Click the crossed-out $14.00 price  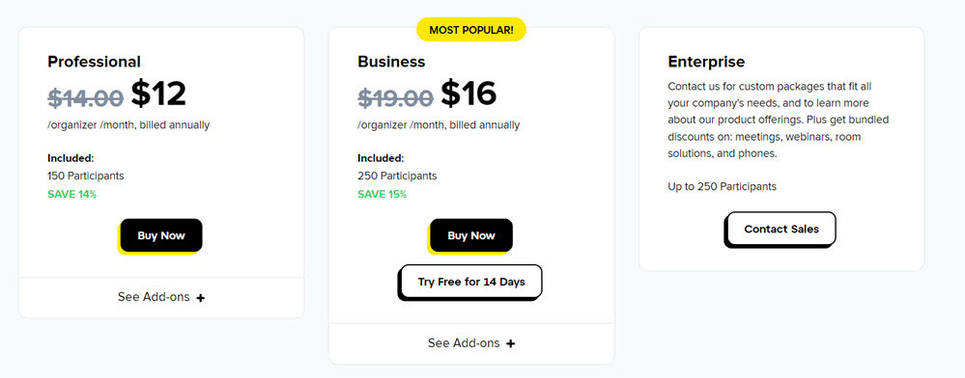(x=86, y=97)
